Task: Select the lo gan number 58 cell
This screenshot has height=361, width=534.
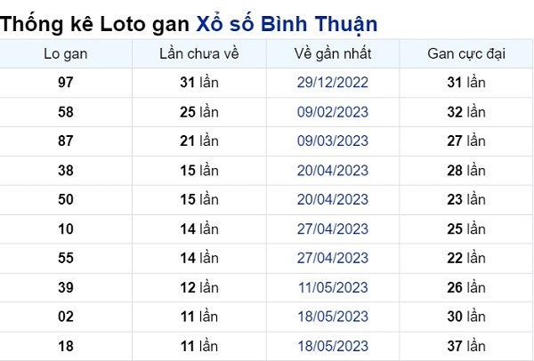Action: point(66,112)
